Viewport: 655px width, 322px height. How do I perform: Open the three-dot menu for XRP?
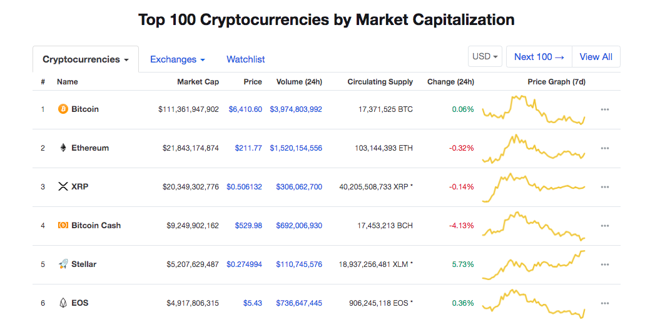point(604,187)
